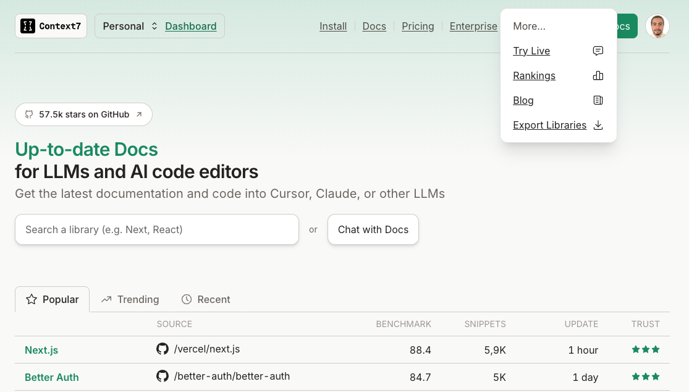Click the trending arrow icon
Screen dimensions: 689x392
[106, 299]
